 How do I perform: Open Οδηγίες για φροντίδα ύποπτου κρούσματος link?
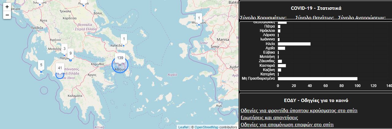[299, 111]
